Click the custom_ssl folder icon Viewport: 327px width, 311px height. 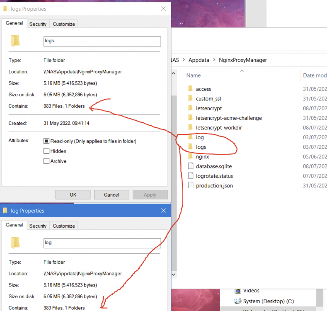(x=190, y=98)
